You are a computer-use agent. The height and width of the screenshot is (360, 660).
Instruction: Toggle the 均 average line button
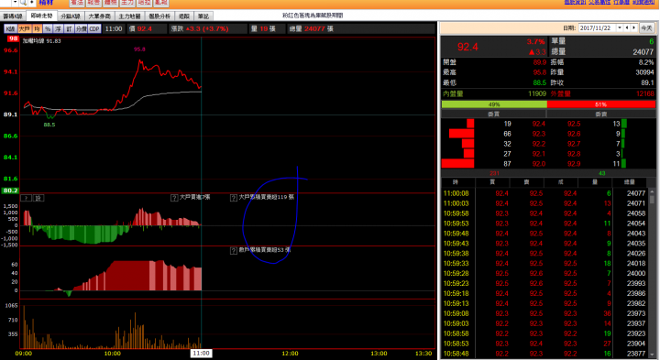(x=37, y=28)
